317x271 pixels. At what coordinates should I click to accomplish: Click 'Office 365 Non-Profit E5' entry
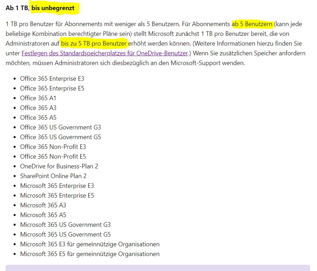pos(53,157)
